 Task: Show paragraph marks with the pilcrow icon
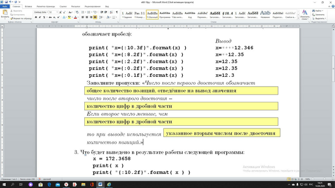point(117,12)
